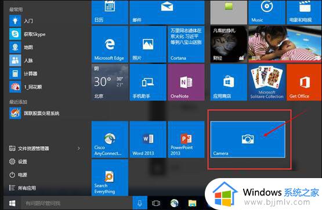Viewport: 322px width, 210px height.
Task: Open the Cortana news tile
Action: point(186,44)
